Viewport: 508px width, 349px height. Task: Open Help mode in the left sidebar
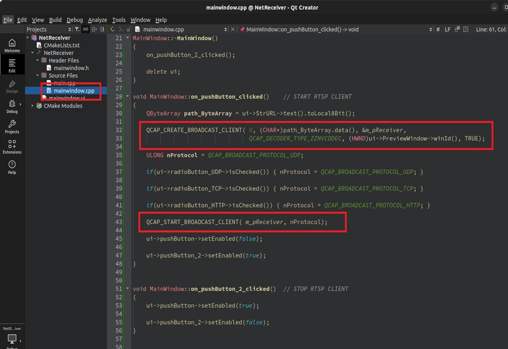coord(12,167)
